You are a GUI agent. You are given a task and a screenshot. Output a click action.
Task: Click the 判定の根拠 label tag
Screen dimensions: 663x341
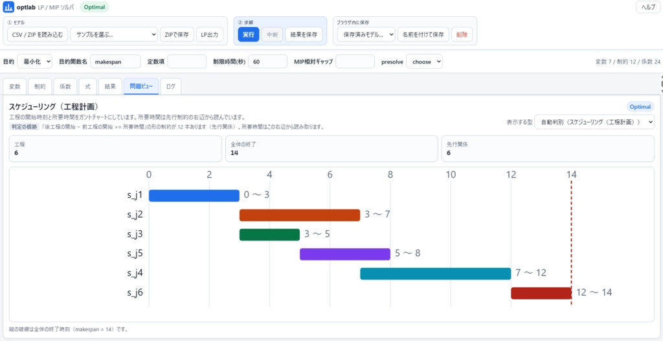click(x=24, y=126)
